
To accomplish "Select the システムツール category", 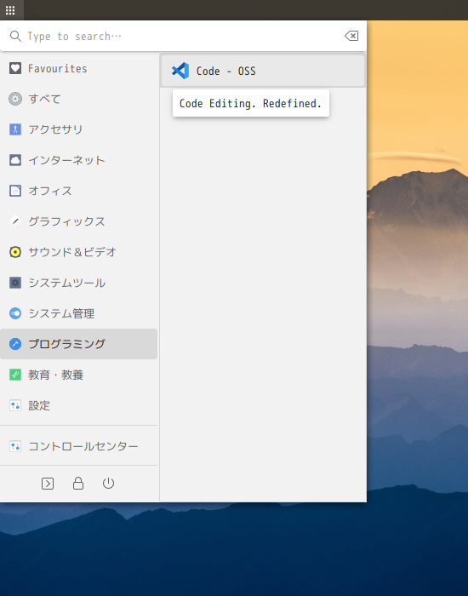I will (x=78, y=283).
